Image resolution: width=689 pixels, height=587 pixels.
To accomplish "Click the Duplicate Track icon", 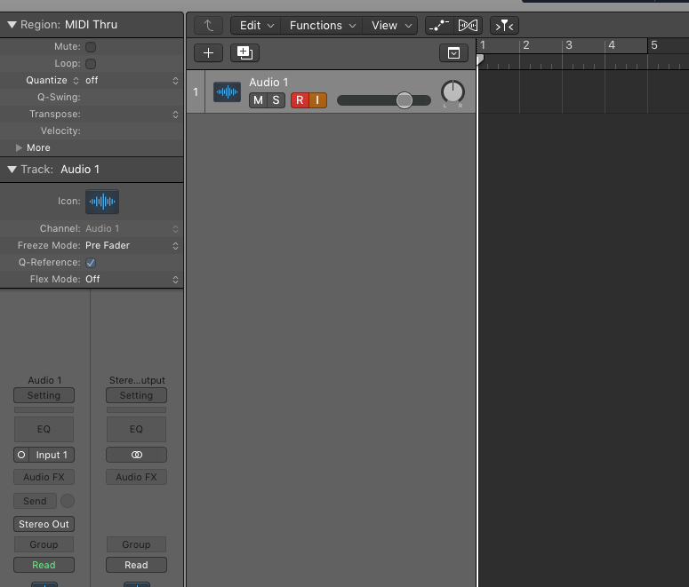I will pyautogui.click(x=244, y=53).
